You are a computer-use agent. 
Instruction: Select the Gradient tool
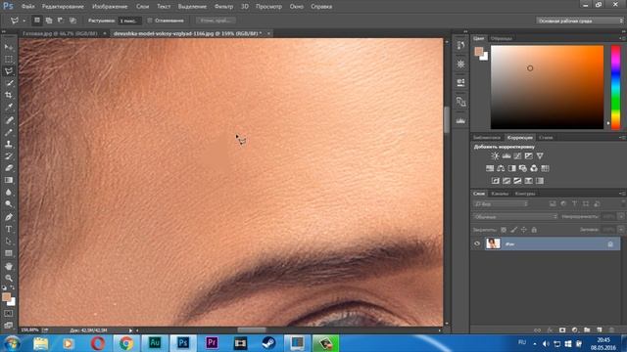[x=9, y=180]
